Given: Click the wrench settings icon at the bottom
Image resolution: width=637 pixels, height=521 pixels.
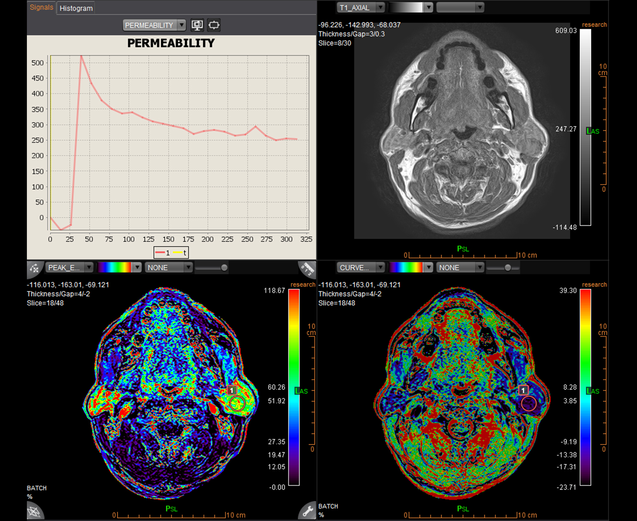Looking at the screenshot, I should pos(307,510).
